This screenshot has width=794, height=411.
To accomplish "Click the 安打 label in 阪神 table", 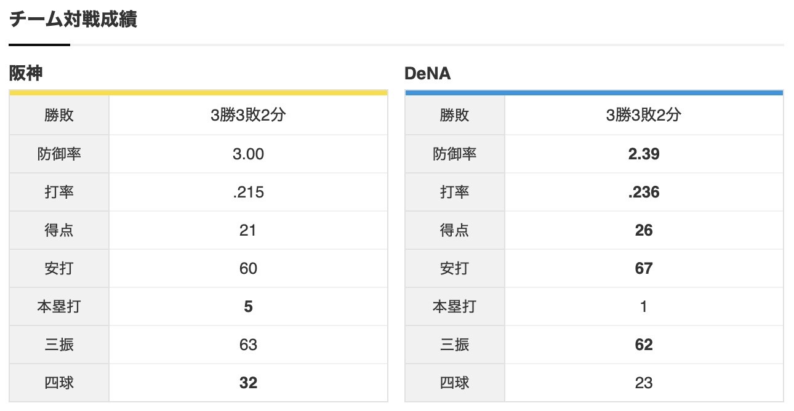I will [59, 268].
